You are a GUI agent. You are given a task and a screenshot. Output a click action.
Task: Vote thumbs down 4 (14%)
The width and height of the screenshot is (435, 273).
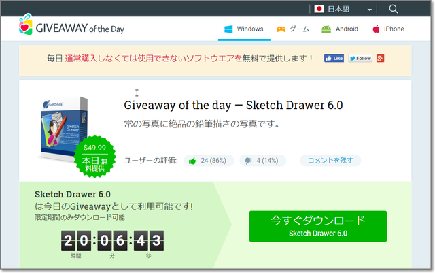(263, 161)
